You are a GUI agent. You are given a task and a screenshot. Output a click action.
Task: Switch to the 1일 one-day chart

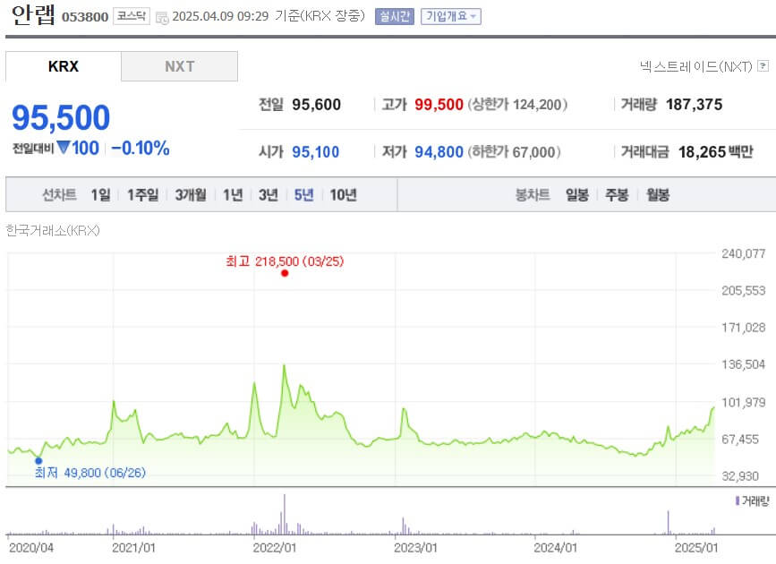(x=98, y=193)
